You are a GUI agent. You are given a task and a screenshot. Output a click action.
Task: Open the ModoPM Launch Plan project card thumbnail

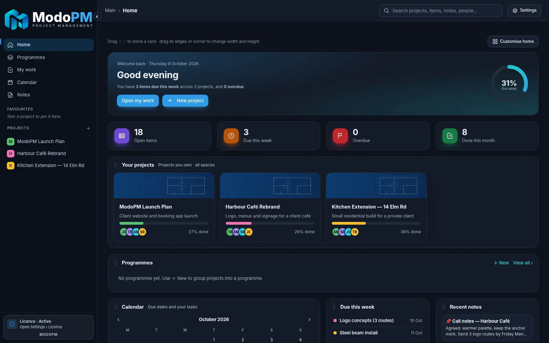(164, 186)
